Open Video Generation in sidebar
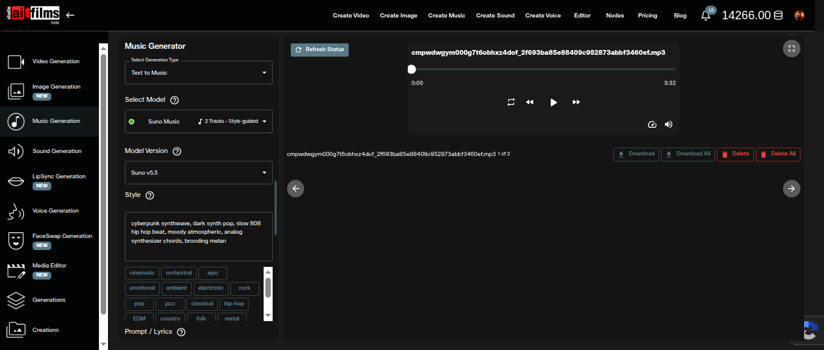Image resolution: width=824 pixels, height=350 pixels. 49,61
